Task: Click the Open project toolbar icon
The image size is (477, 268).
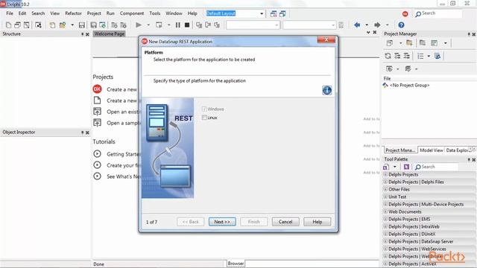Action: pos(63,25)
